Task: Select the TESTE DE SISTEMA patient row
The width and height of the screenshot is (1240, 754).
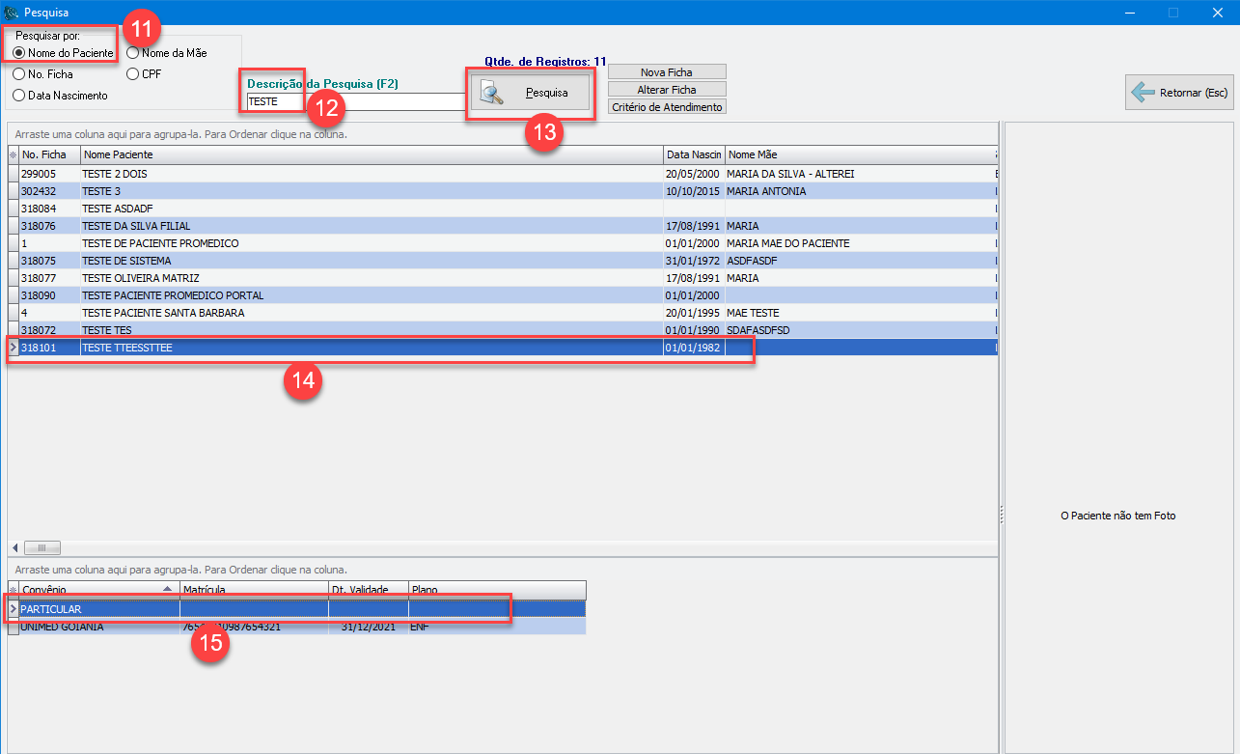Action: [x=372, y=261]
